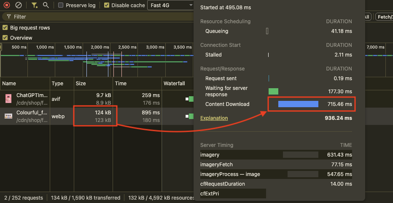Viewport: 393px width, 203px height.
Task: Click the Colourful_f webp thumbnail icon
Action: [8, 116]
